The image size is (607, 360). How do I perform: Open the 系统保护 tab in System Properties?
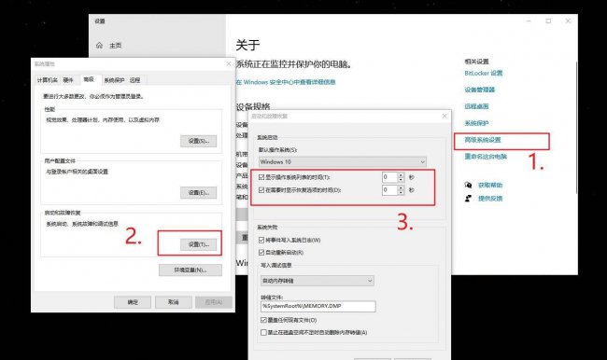114,80
